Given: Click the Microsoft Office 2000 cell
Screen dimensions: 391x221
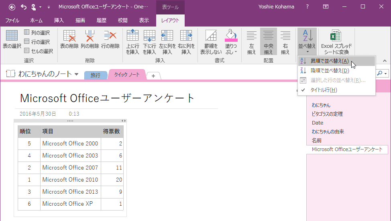Looking at the screenshot, I should click(71, 143).
